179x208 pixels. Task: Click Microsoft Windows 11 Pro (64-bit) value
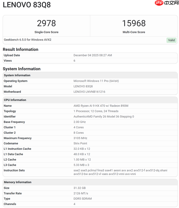click(x=96, y=81)
